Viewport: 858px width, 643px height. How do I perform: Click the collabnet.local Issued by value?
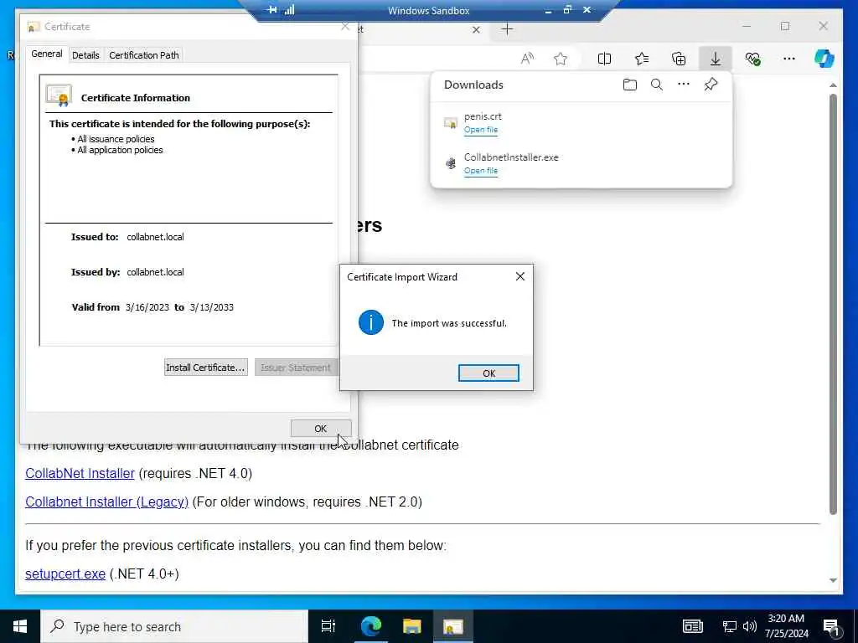point(155,272)
